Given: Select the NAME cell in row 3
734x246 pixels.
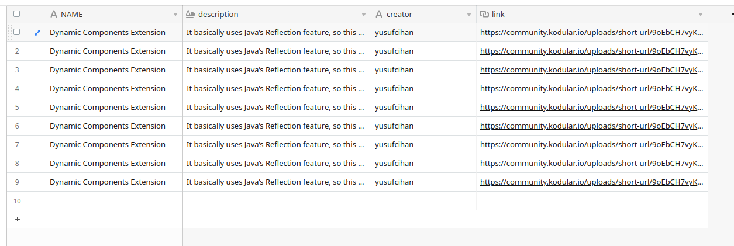Looking at the screenshot, I should point(108,70).
